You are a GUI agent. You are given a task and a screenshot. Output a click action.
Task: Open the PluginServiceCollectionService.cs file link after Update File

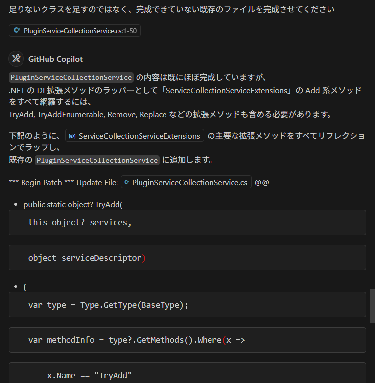(x=186, y=183)
